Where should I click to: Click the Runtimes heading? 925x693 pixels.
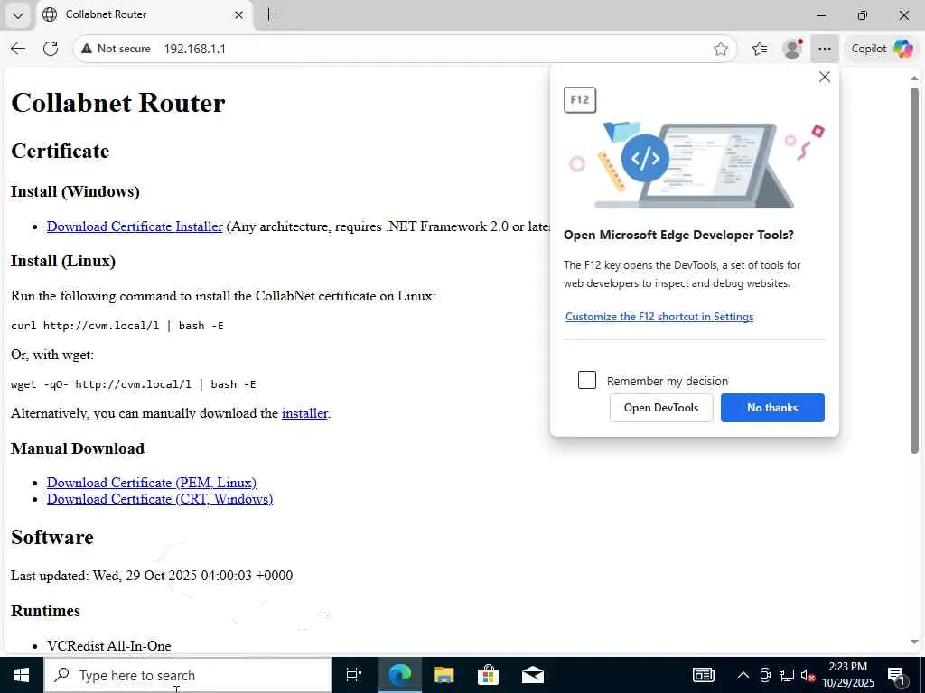(x=45, y=611)
